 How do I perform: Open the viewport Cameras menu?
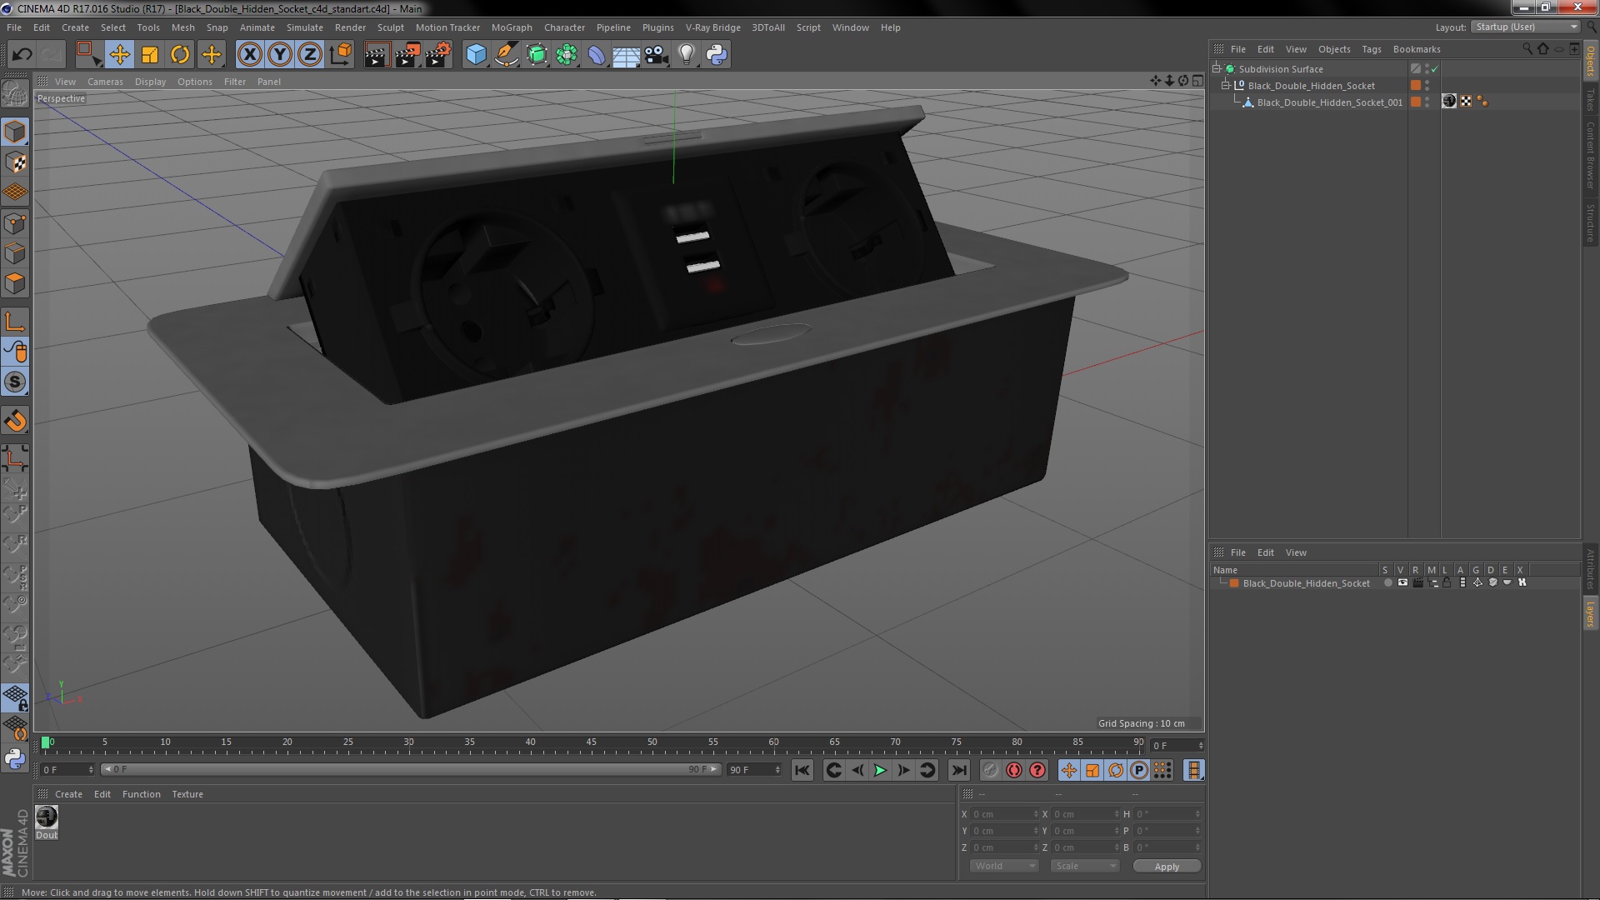(x=105, y=82)
